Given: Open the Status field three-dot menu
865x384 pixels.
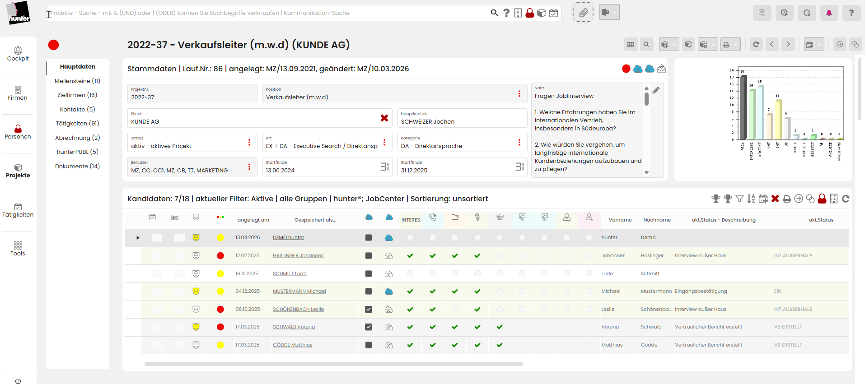Looking at the screenshot, I should (249, 143).
